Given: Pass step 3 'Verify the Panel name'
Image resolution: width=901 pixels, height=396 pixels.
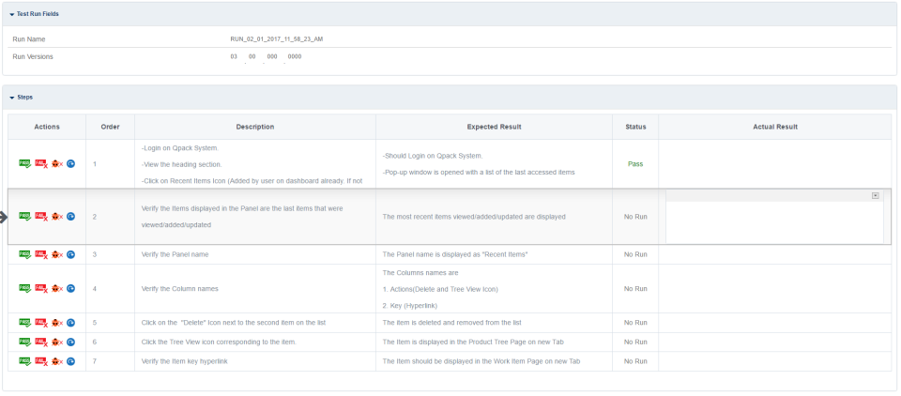Looking at the screenshot, I should [24, 254].
